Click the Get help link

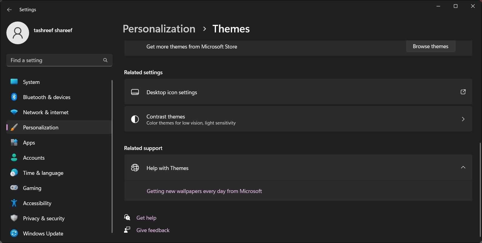(x=146, y=218)
